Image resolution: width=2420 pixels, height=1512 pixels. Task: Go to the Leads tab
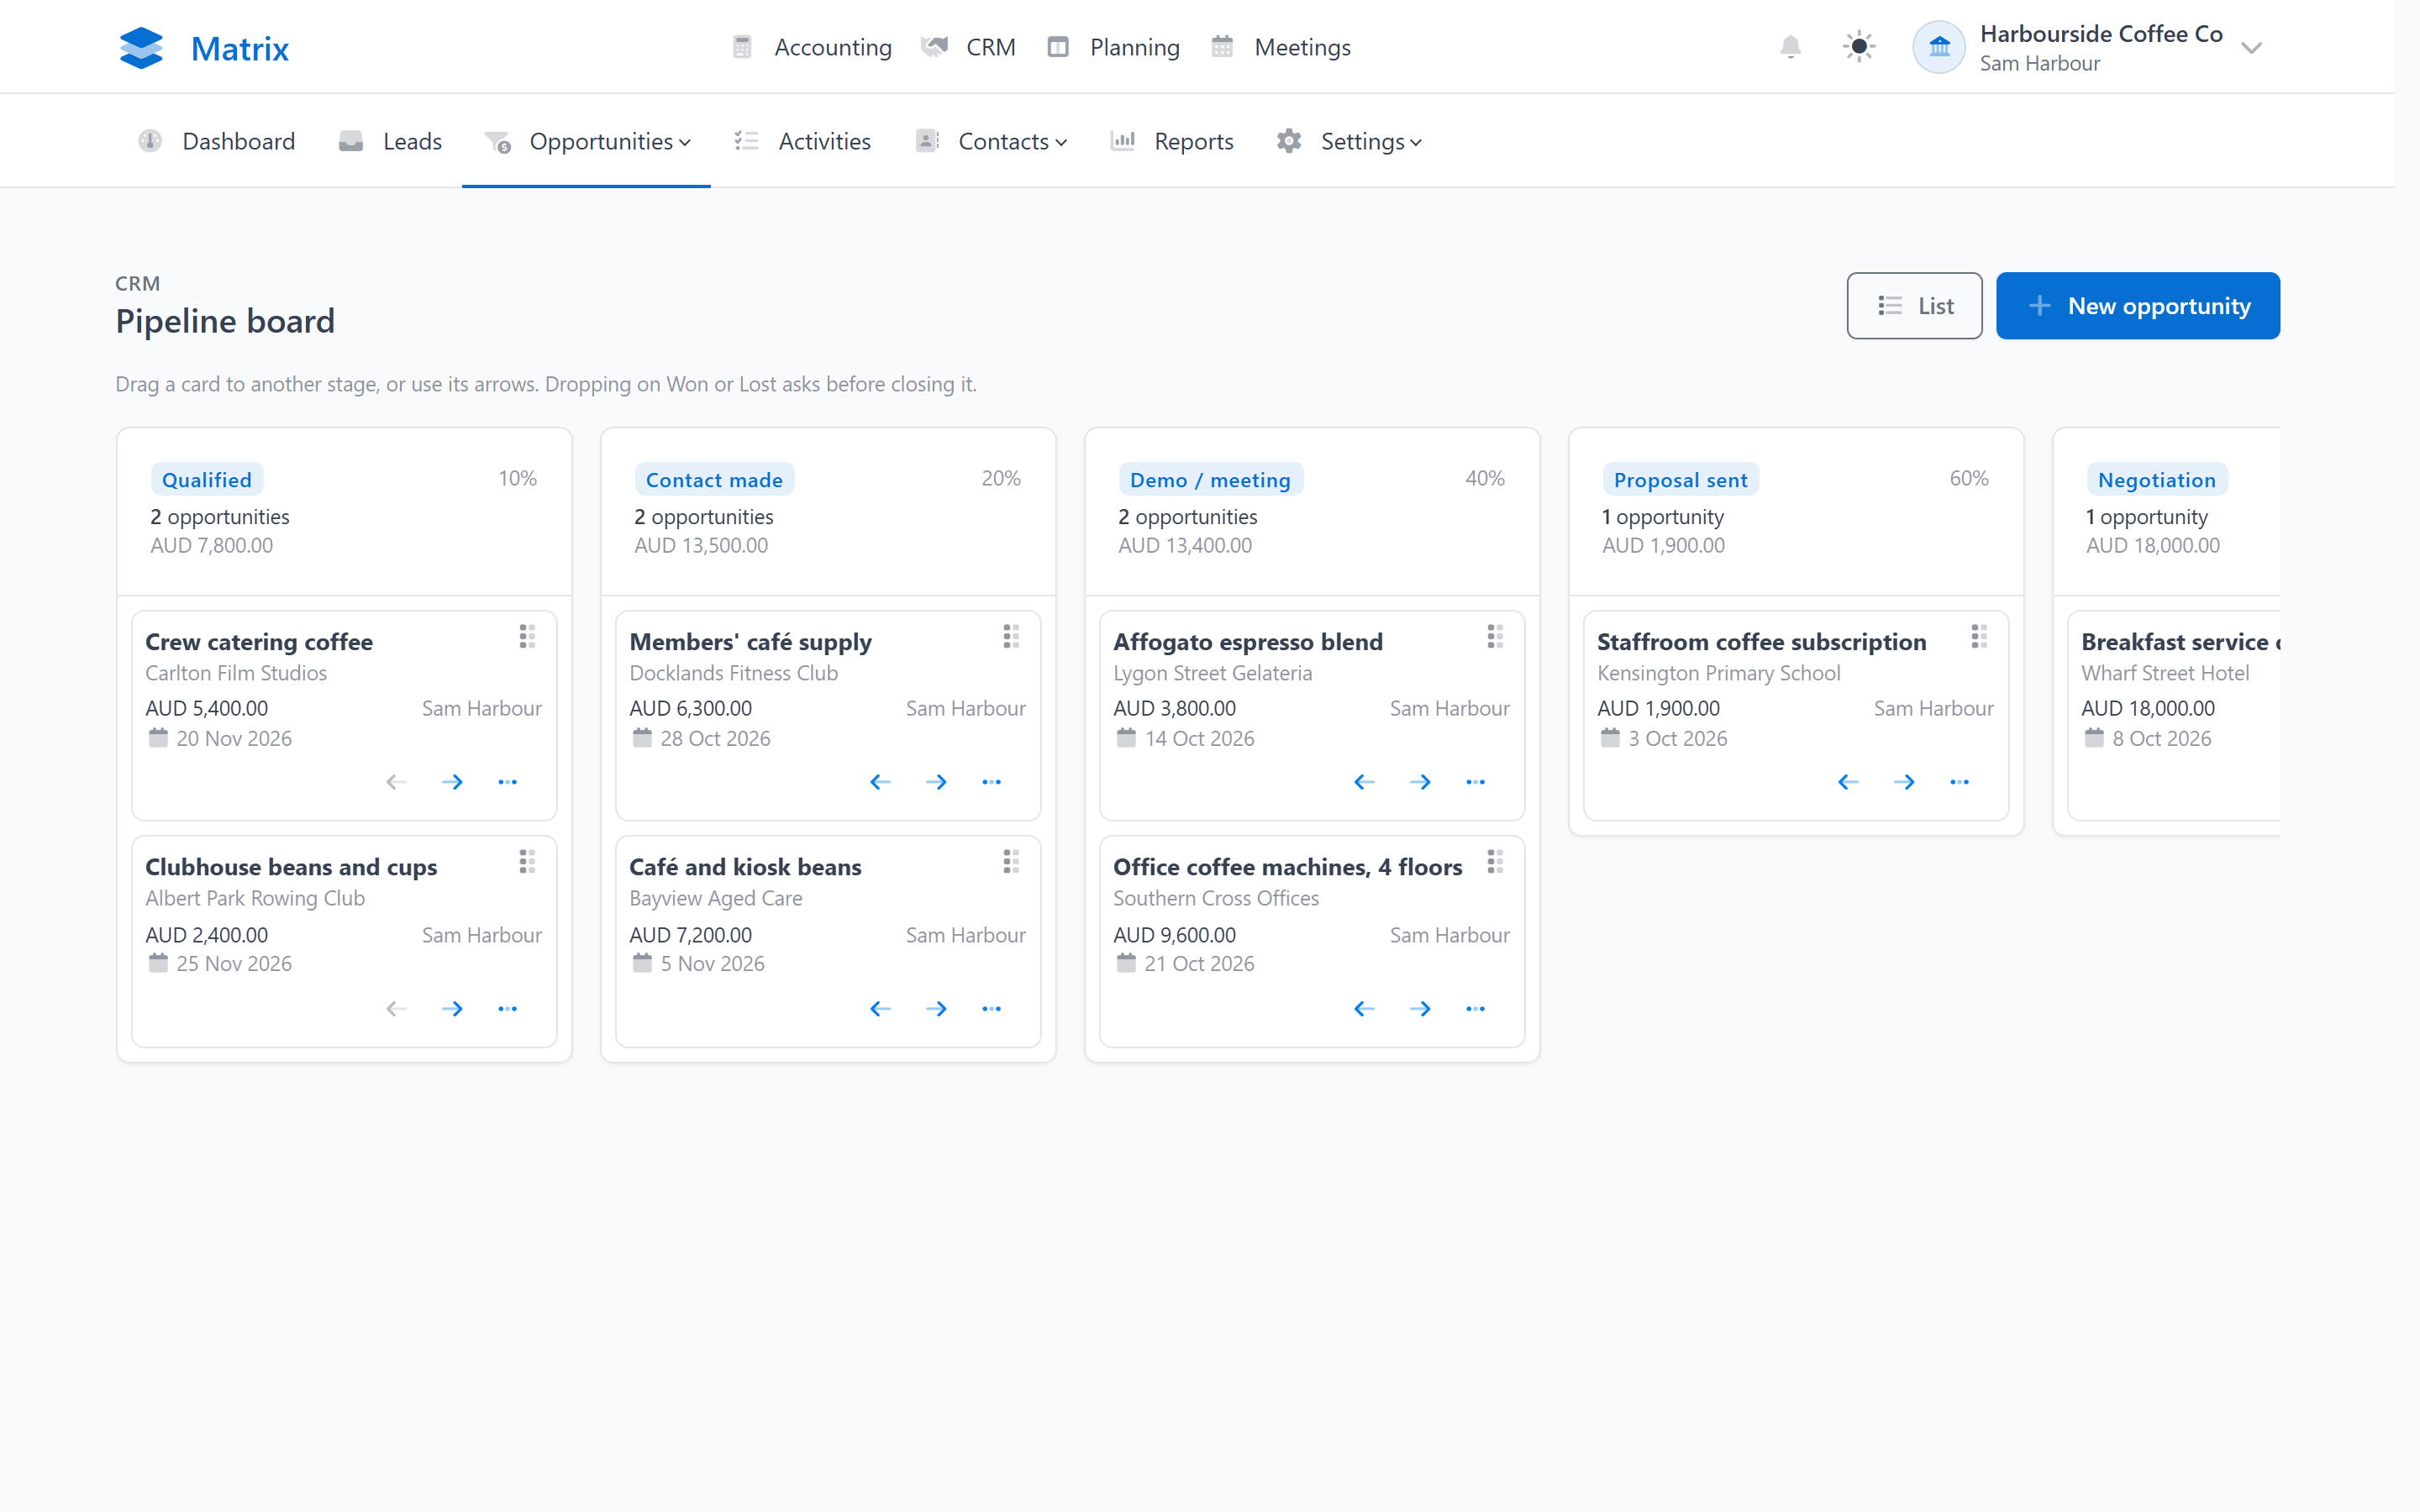click(x=391, y=141)
